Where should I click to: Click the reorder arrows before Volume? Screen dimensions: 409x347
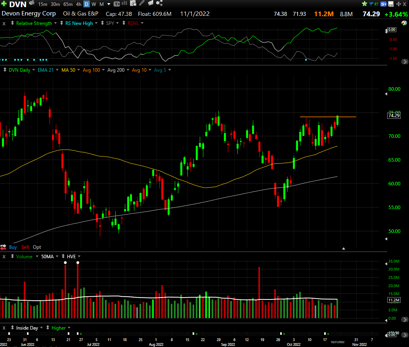pos(12,256)
